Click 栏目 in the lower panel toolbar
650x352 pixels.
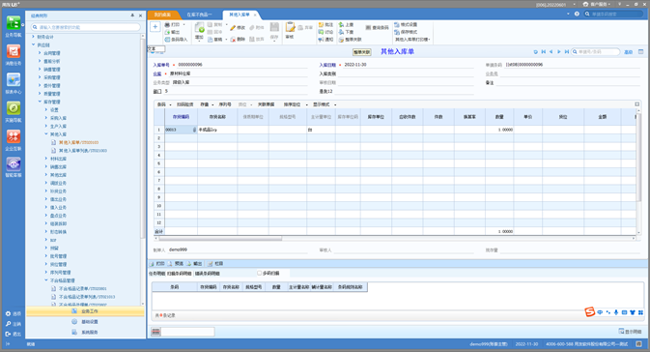pyautogui.click(x=215, y=264)
